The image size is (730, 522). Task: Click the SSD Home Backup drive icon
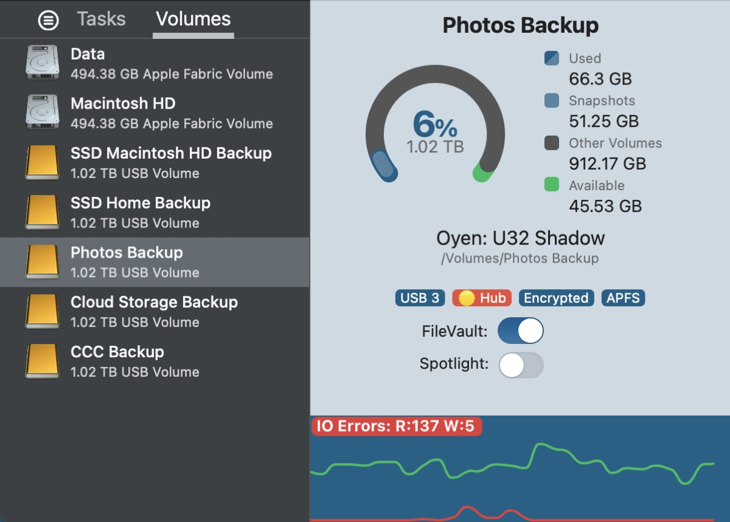click(42, 212)
